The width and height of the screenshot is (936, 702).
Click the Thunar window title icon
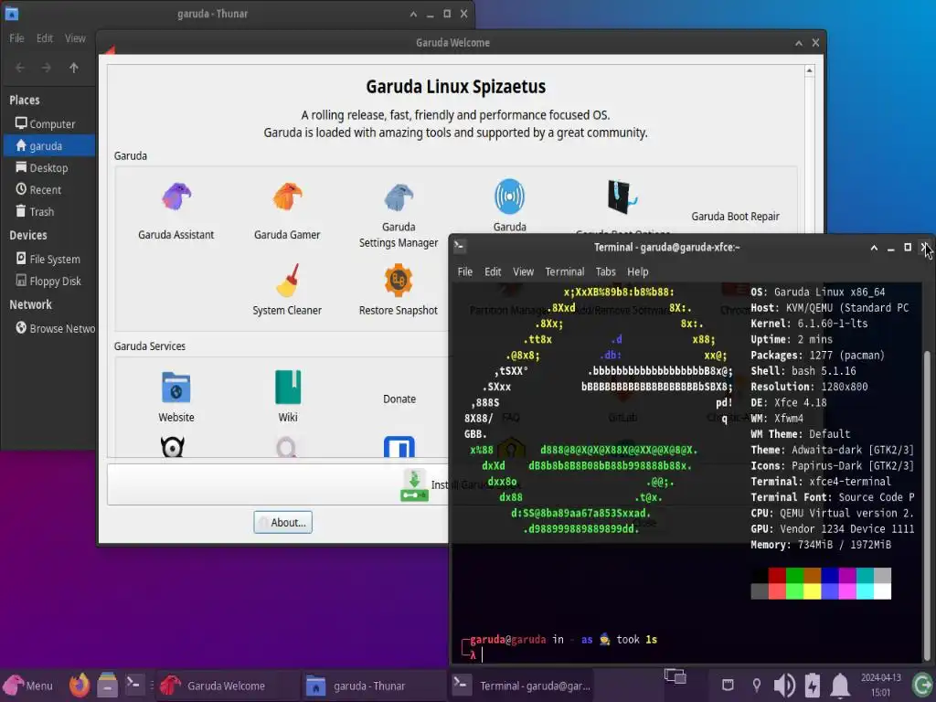tap(11, 14)
